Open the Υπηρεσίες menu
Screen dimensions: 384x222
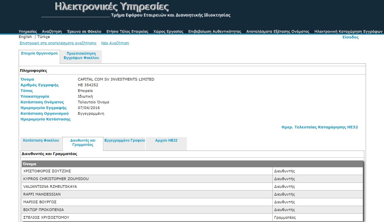tap(28, 31)
